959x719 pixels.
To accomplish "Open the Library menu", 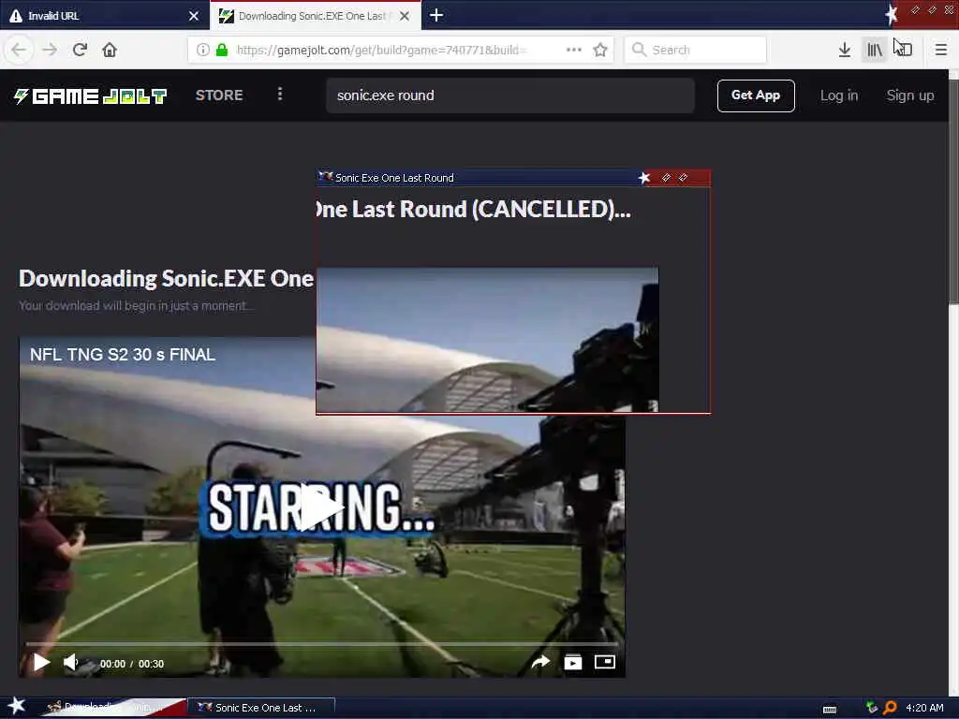I will [x=875, y=50].
